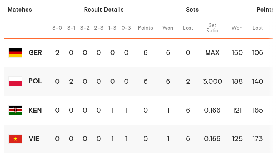Open the KEN team link

[35, 110]
